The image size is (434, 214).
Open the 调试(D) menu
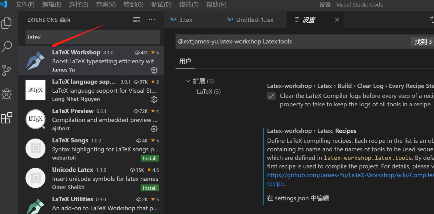161,5
